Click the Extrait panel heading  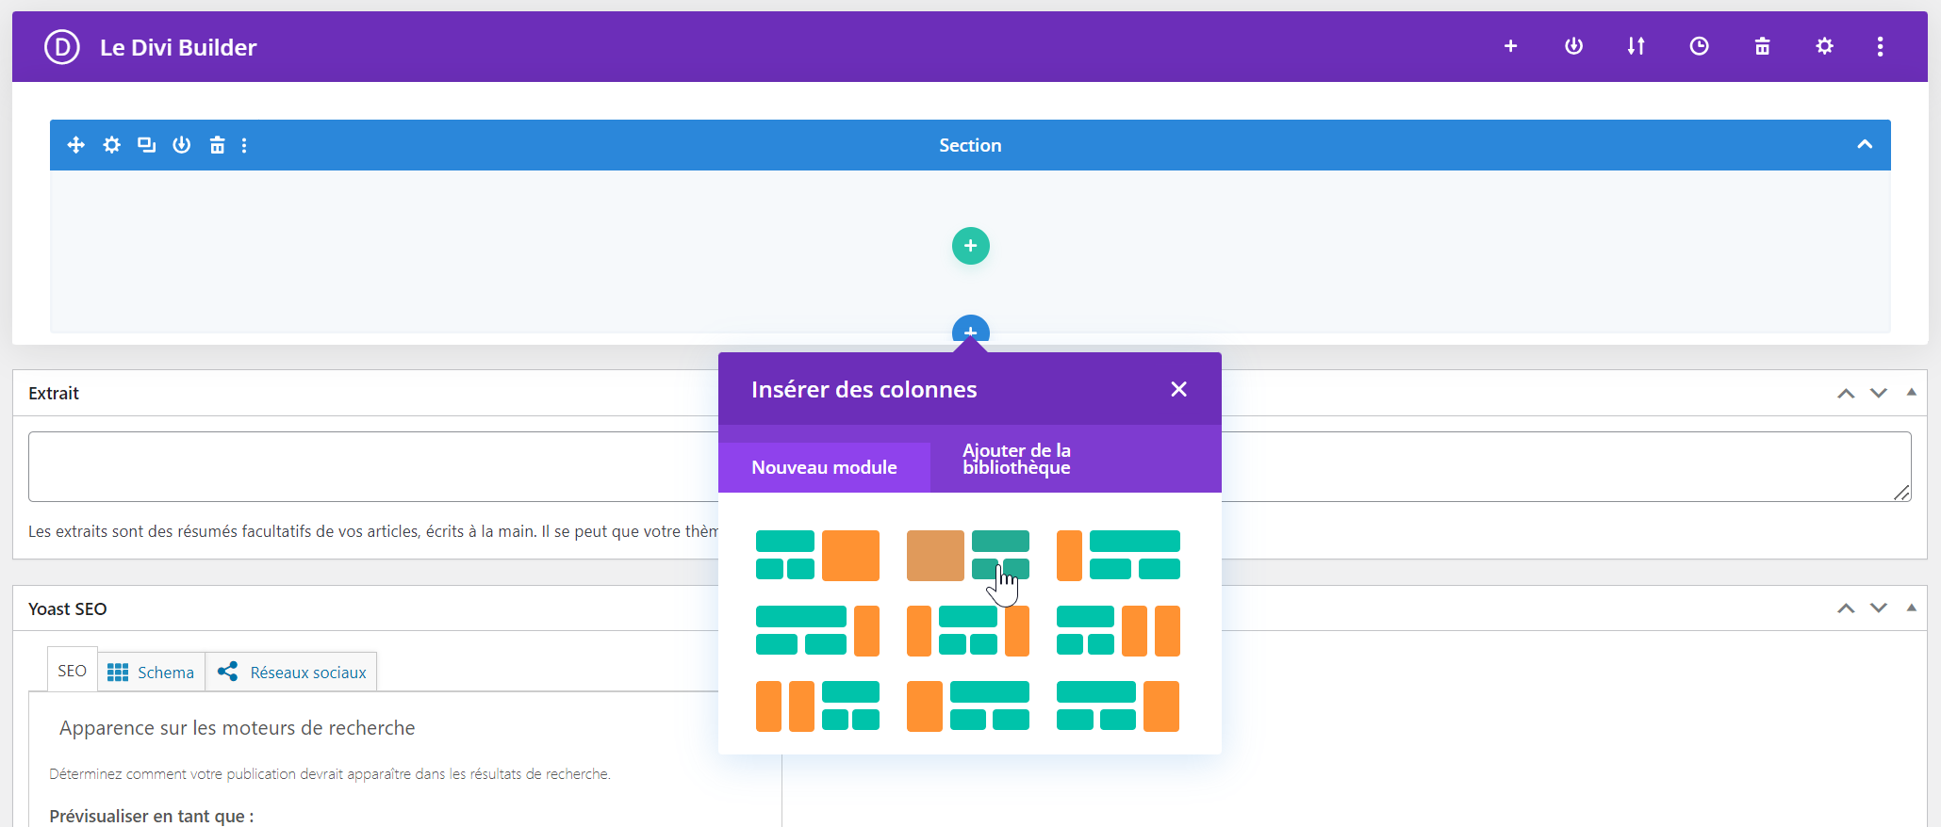[x=54, y=393]
